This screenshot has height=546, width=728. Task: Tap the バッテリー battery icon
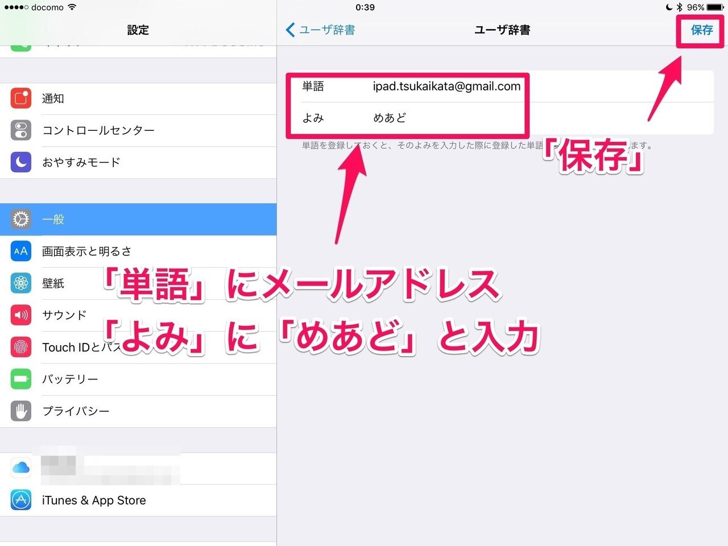click(21, 379)
